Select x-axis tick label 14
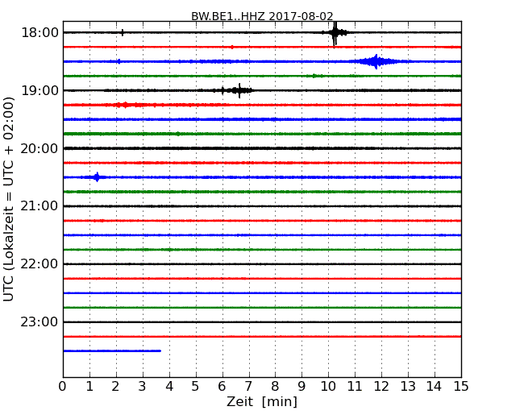The image size is (524, 419). (434, 386)
